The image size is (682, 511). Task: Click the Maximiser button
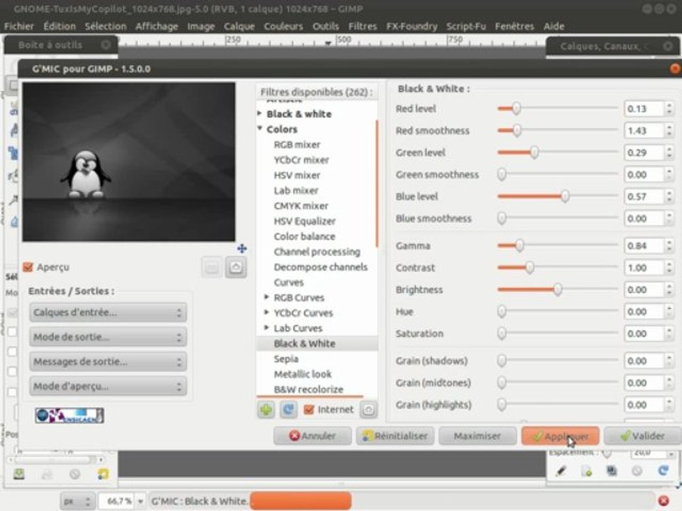tap(477, 436)
